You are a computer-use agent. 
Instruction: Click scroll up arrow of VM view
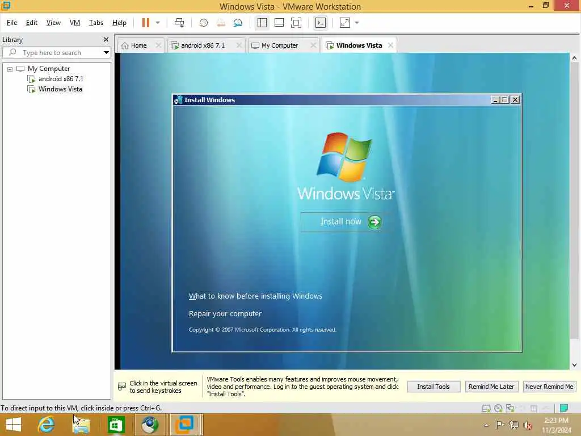[x=574, y=58]
